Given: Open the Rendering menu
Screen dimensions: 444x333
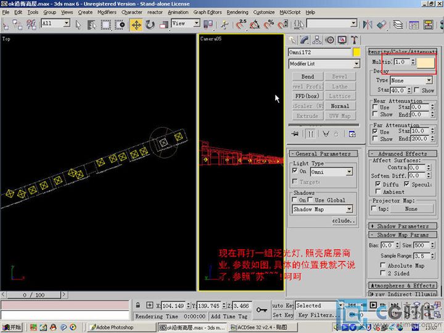Looking at the screenshot, I should (x=237, y=12).
